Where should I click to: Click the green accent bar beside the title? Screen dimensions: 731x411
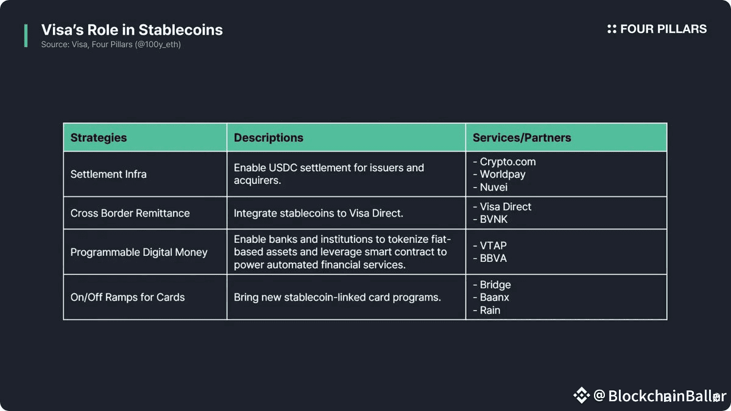point(26,36)
